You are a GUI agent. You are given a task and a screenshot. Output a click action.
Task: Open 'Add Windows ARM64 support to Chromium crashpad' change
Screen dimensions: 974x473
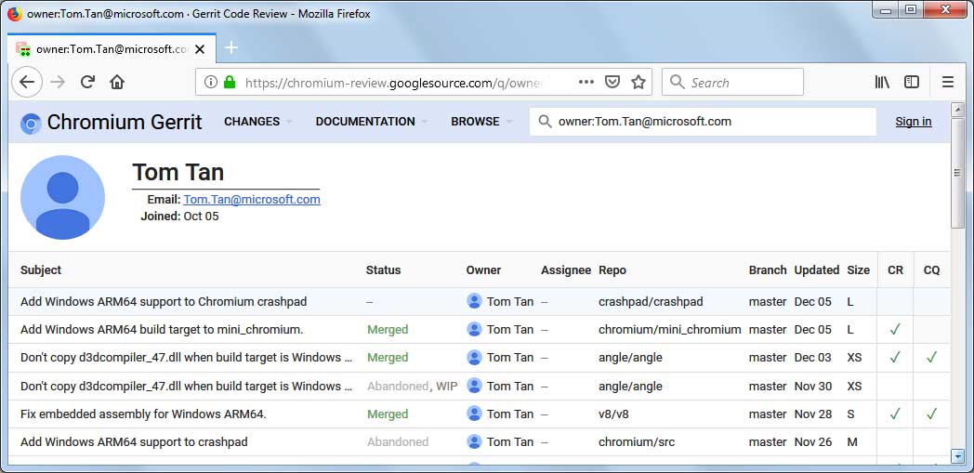164,302
